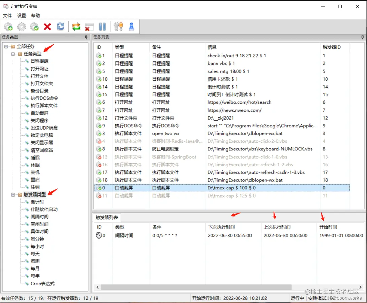Click the blue refresh icon in toolbar

[61, 26]
